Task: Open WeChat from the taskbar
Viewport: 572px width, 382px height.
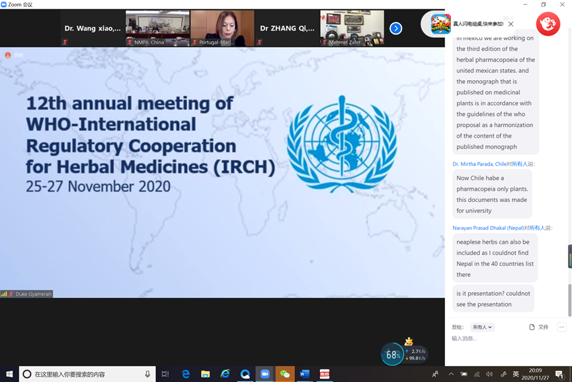Action: (x=284, y=374)
